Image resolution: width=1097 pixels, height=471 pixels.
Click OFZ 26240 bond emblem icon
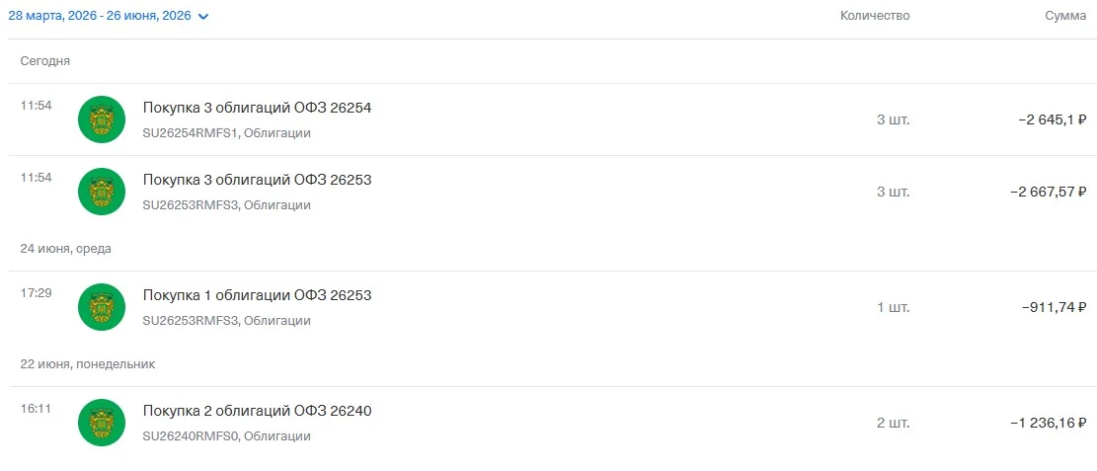(x=102, y=423)
